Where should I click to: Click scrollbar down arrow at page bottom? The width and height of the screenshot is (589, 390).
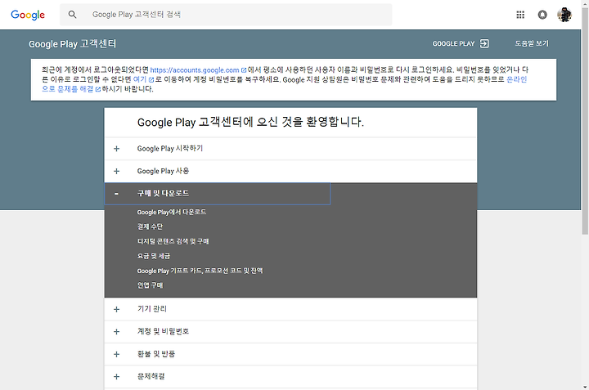click(585, 386)
